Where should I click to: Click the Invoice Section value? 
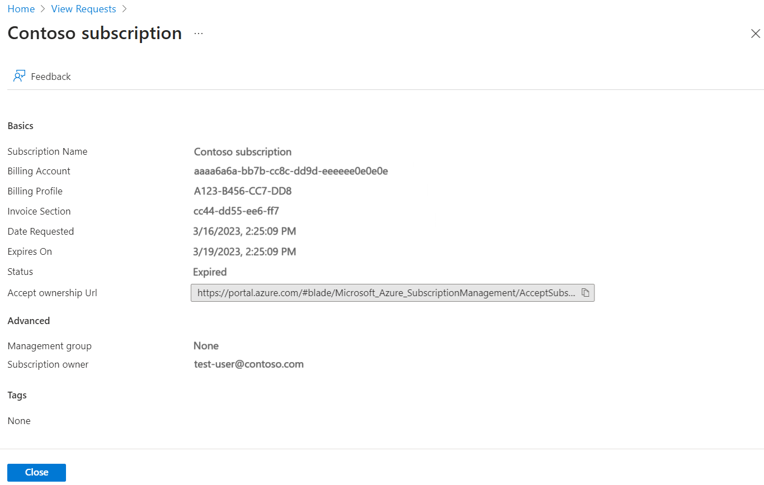(236, 211)
